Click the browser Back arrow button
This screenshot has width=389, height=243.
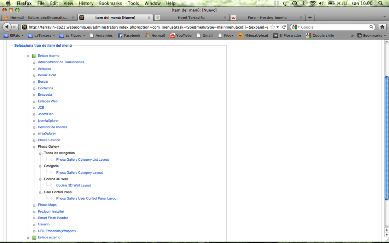(x=7, y=27)
